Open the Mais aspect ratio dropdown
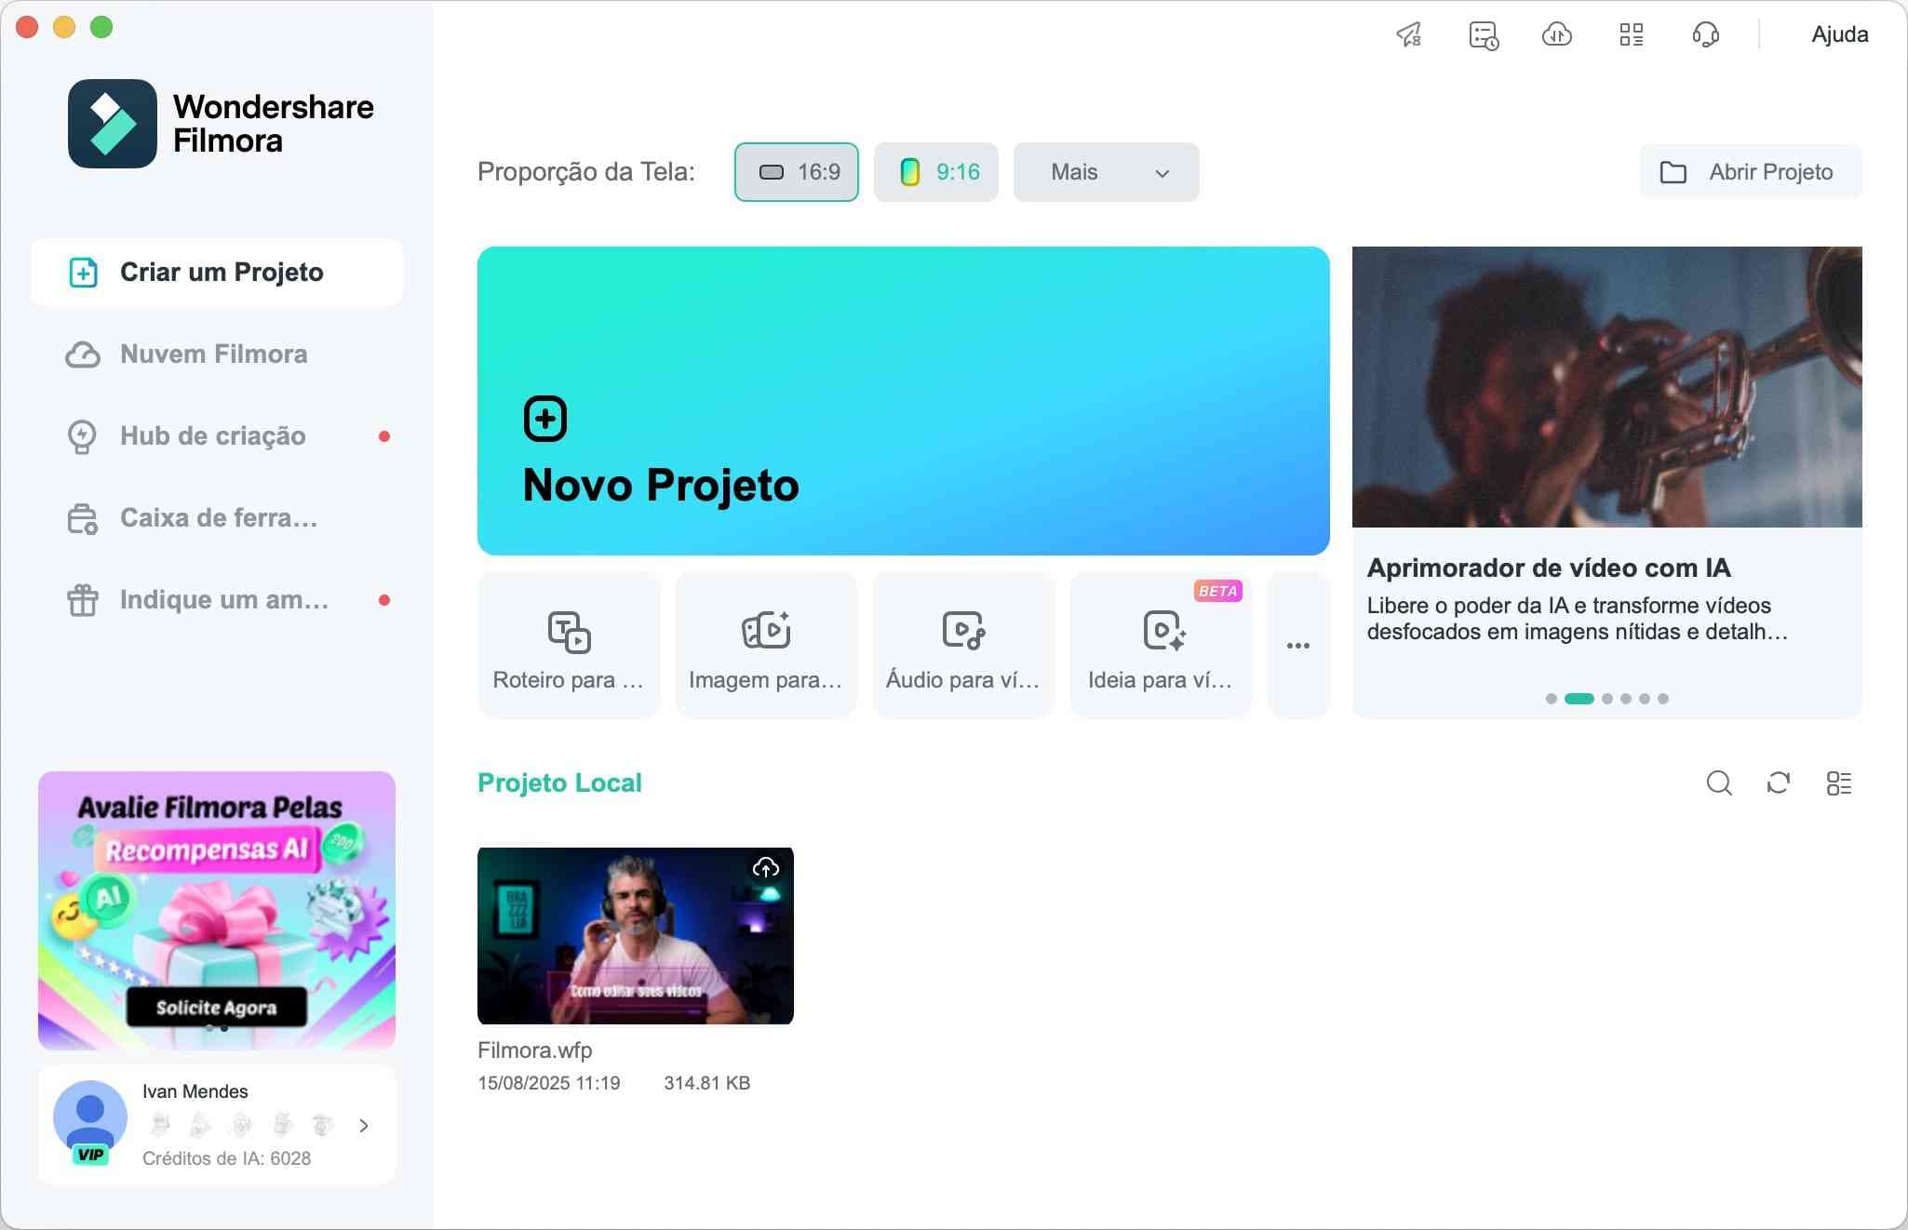The width and height of the screenshot is (1908, 1230). click(1105, 172)
